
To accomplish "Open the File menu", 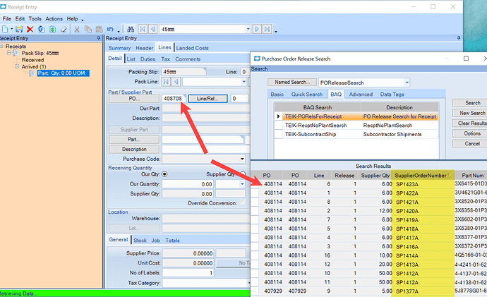I will point(6,18).
